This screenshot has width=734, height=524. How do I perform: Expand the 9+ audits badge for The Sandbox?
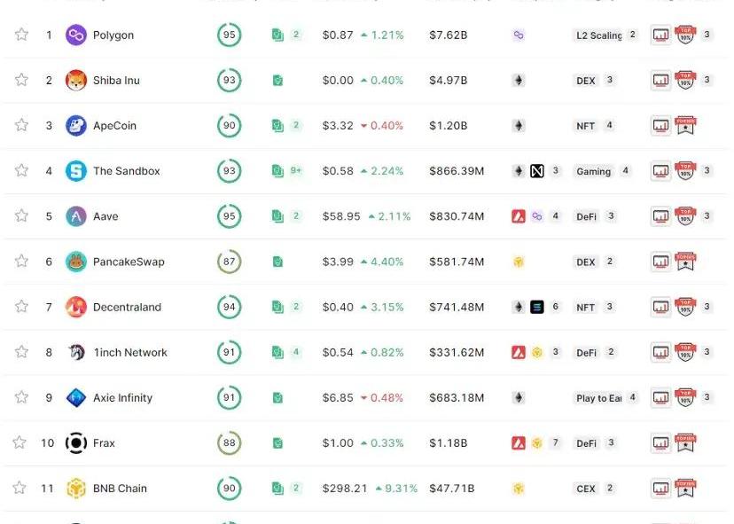point(296,171)
